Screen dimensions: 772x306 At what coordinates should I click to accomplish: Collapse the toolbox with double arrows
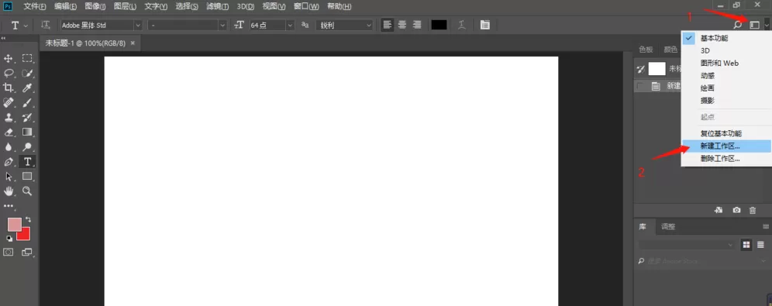(3, 38)
